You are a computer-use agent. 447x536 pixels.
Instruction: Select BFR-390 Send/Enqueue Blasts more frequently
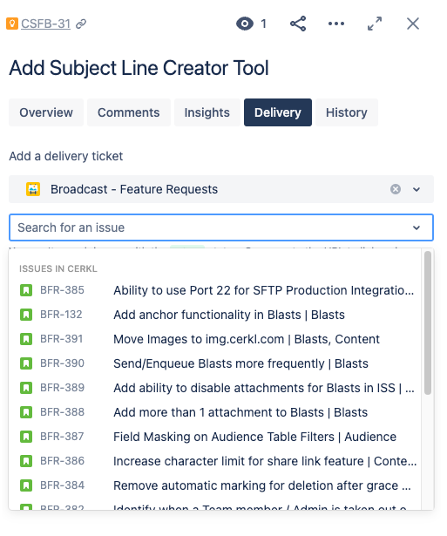217,363
